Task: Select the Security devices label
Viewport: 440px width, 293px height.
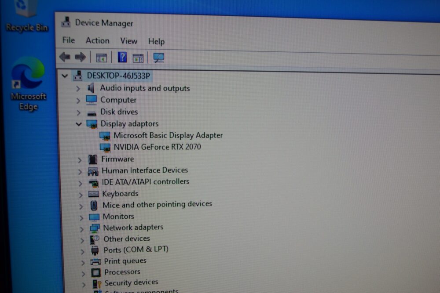Action: (x=132, y=282)
